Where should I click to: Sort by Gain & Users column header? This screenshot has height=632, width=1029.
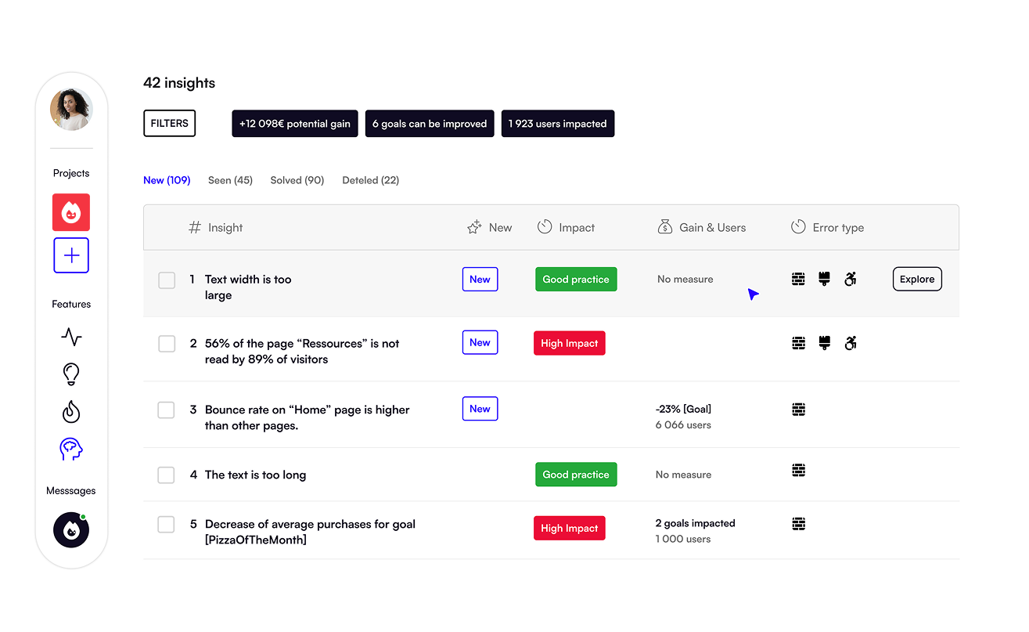pos(712,228)
